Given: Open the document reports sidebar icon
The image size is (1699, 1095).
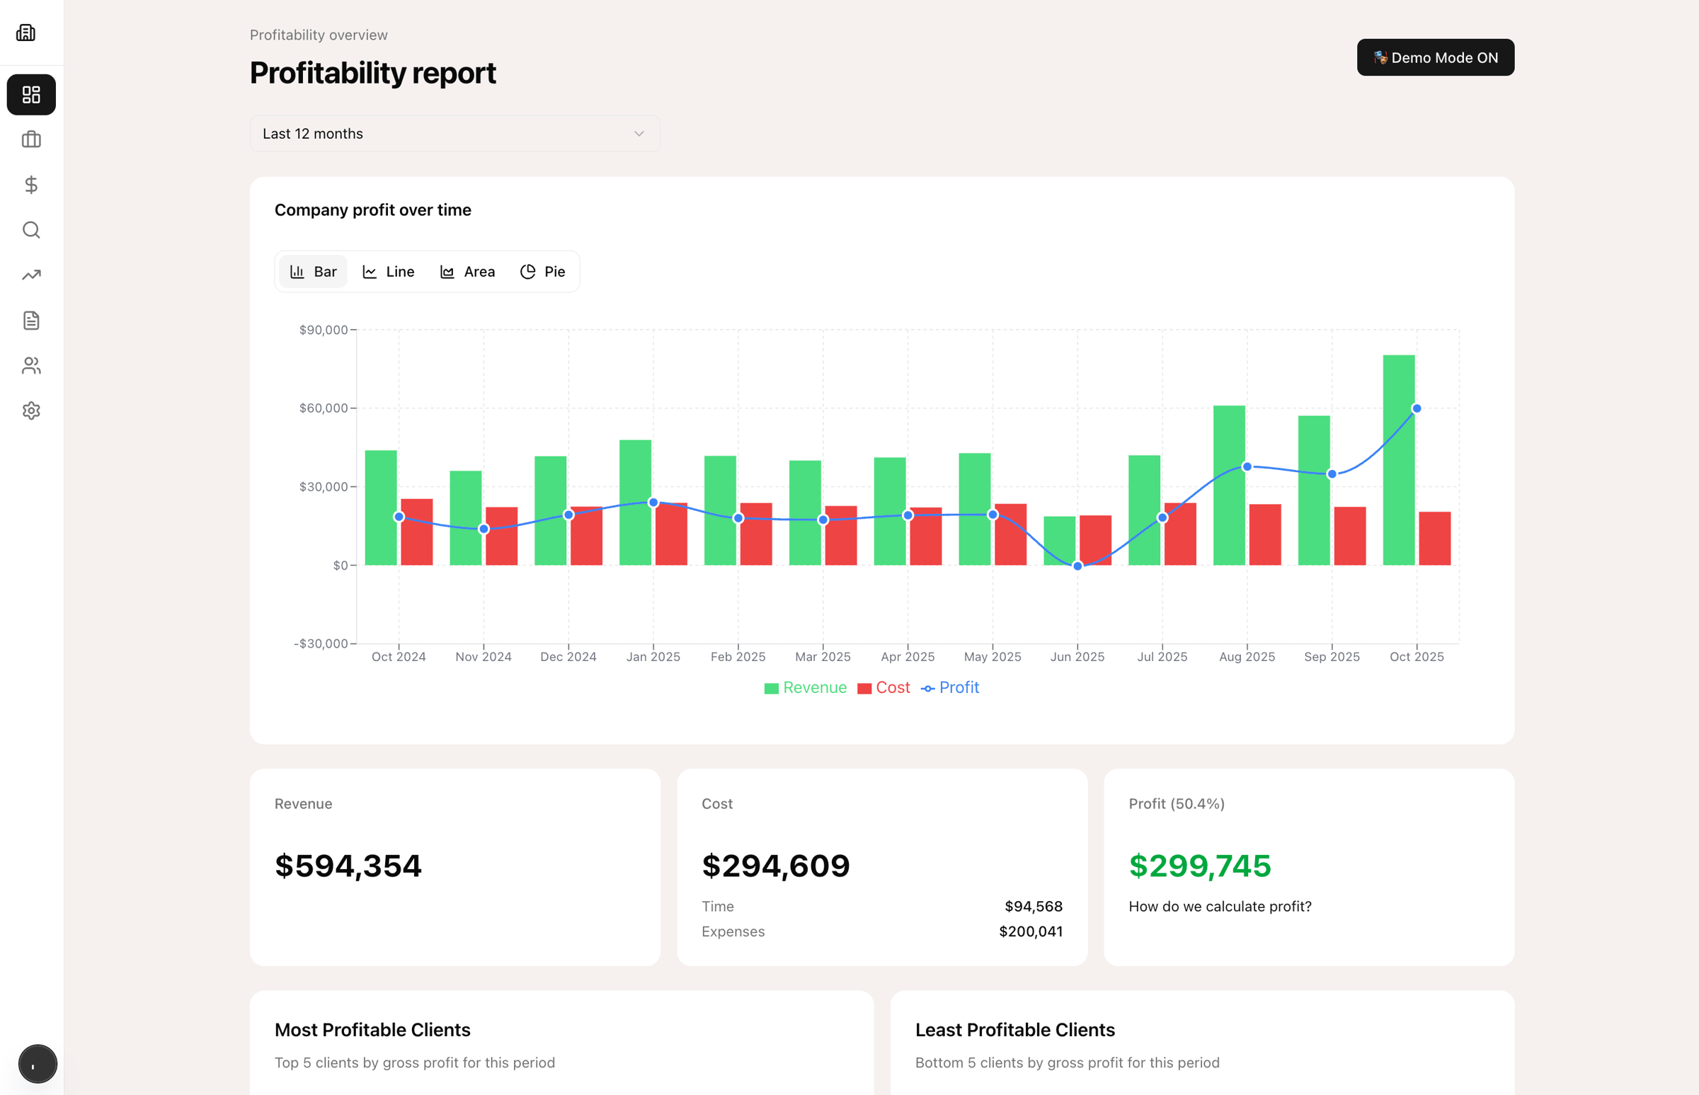Looking at the screenshot, I should coord(31,321).
